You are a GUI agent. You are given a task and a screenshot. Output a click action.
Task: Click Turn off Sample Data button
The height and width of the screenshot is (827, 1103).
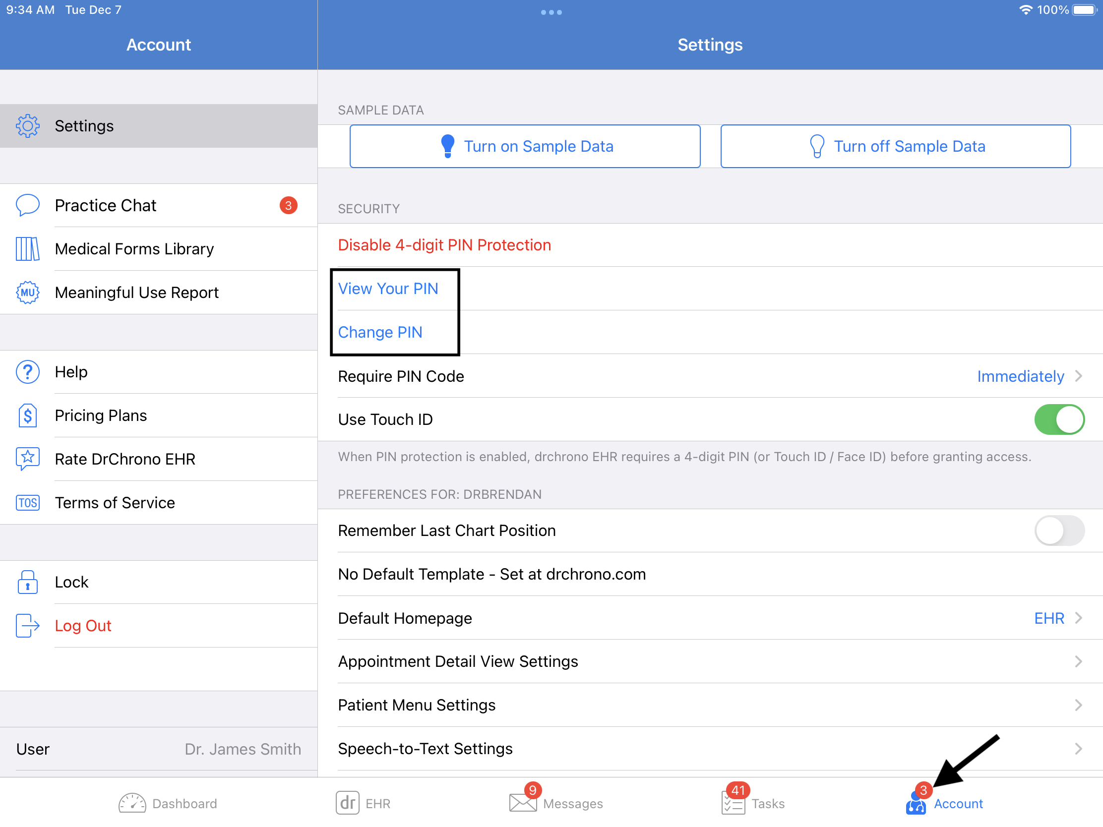coord(896,146)
